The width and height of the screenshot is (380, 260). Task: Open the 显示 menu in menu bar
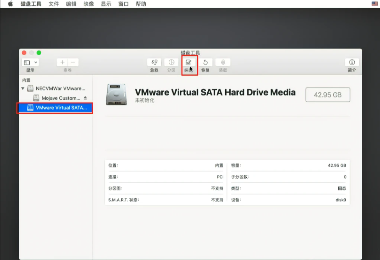pos(106,4)
